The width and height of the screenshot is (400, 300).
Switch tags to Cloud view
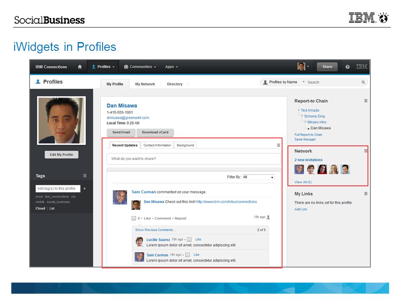click(40, 208)
